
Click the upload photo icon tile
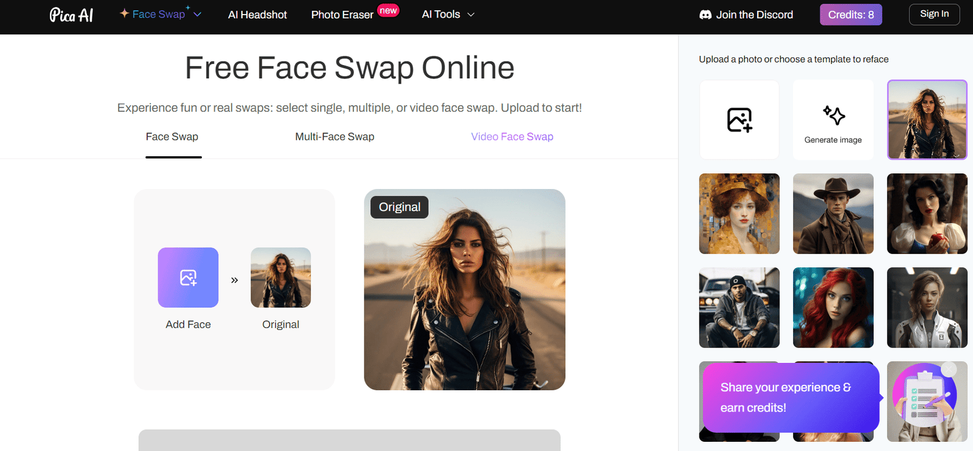[x=739, y=120]
